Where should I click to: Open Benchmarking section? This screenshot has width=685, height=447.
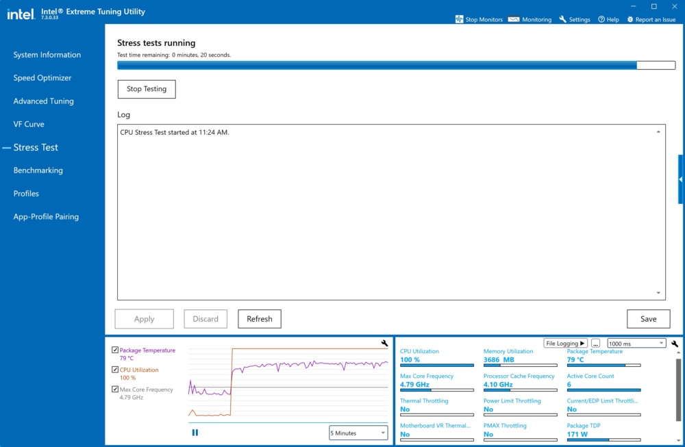pyautogui.click(x=38, y=170)
